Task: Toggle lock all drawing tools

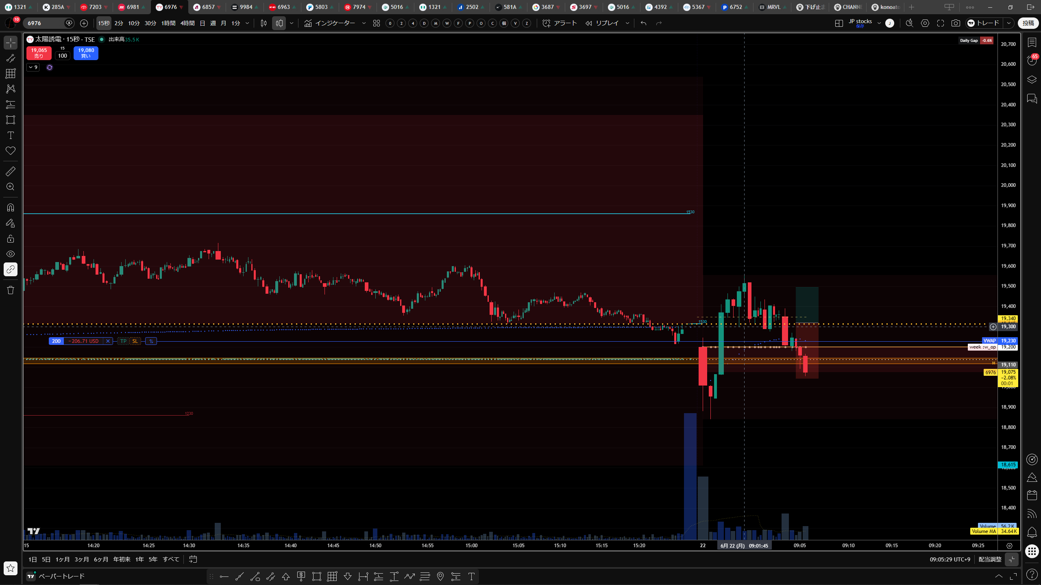Action: pos(11,238)
